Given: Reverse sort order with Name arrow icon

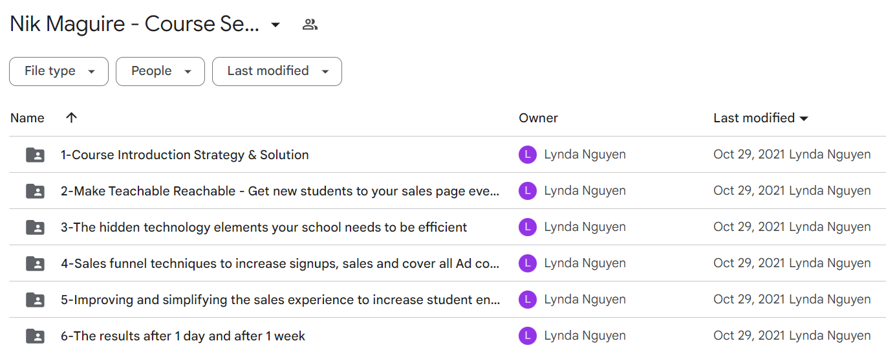Looking at the screenshot, I should point(72,118).
